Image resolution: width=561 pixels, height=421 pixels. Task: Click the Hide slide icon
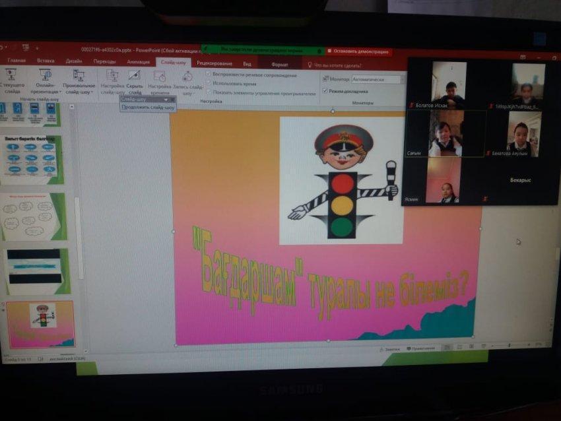tap(134, 76)
